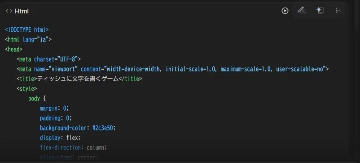Click the html lang="ja" tag
The height and width of the screenshot is (163, 360).
[28, 39]
